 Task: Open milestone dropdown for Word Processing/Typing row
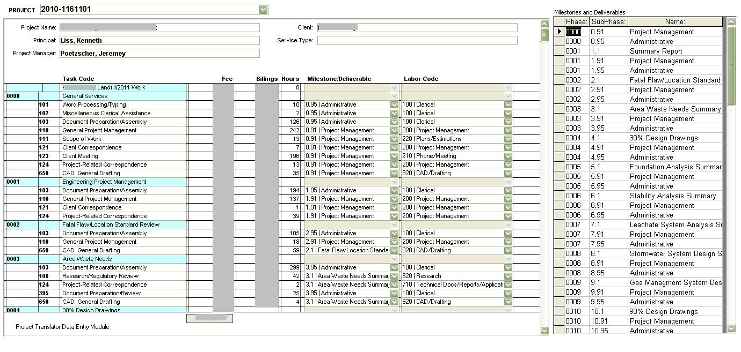tap(394, 104)
